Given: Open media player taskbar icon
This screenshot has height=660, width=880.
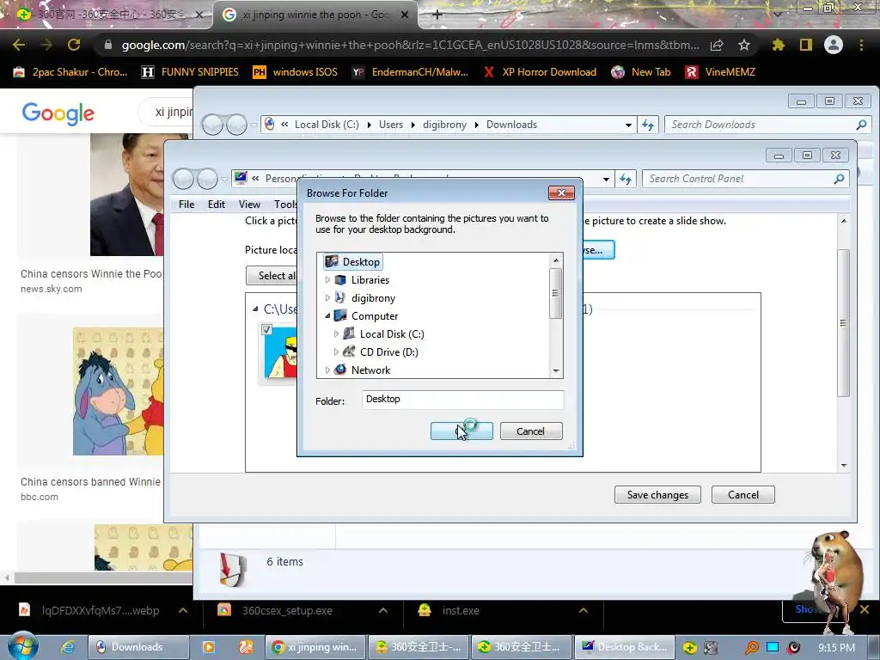Looking at the screenshot, I should [208, 647].
